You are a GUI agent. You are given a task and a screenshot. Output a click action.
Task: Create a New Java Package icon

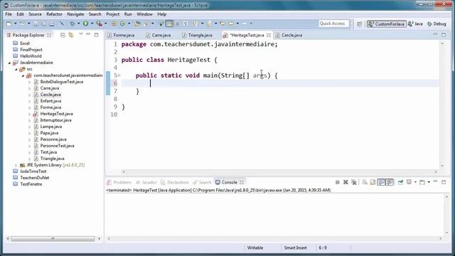pos(114,23)
